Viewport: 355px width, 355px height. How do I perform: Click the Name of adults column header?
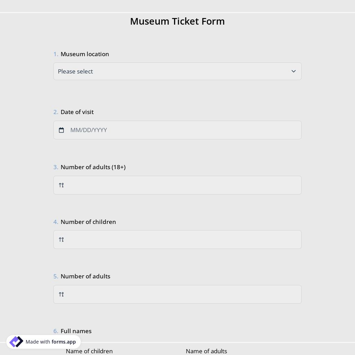click(x=206, y=351)
